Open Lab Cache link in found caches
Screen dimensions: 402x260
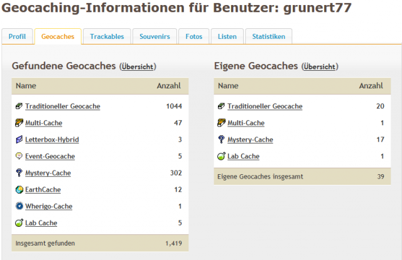41,223
